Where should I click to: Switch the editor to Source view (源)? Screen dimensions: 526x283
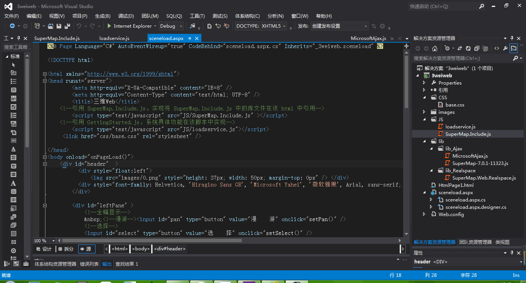tap(86, 249)
